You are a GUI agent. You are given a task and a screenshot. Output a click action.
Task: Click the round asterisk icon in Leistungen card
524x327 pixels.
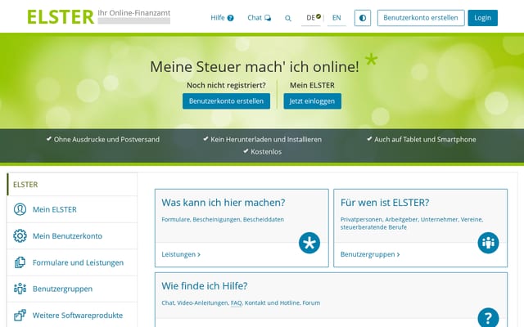click(309, 243)
